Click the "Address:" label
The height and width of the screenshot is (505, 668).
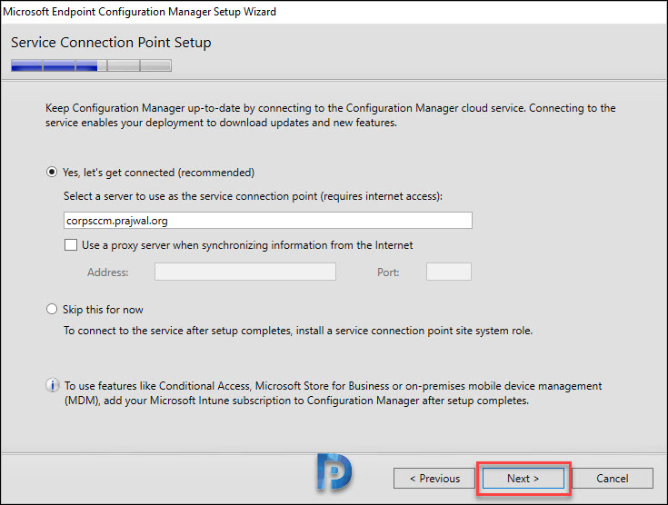108,272
